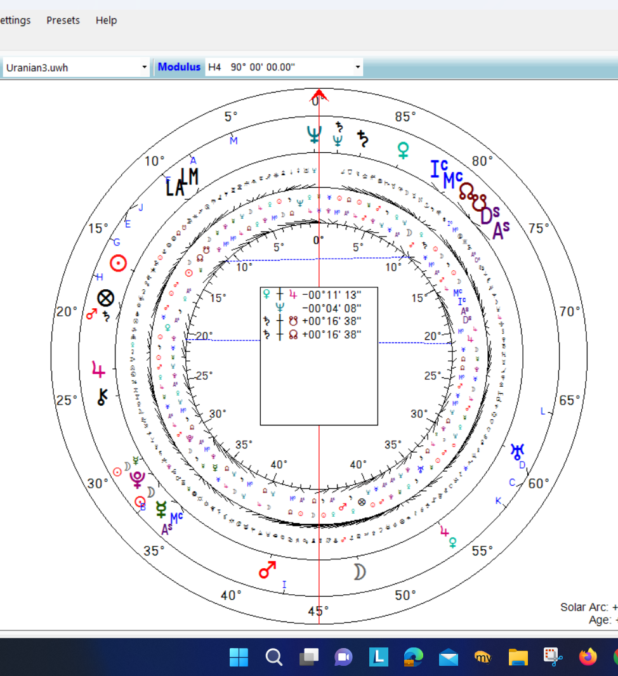Click the large pink Jupiter glyph near 25°
618x676 pixels.
tap(98, 369)
